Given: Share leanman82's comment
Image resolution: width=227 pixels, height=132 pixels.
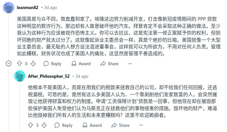Looking at the screenshot, I should [109, 64].
